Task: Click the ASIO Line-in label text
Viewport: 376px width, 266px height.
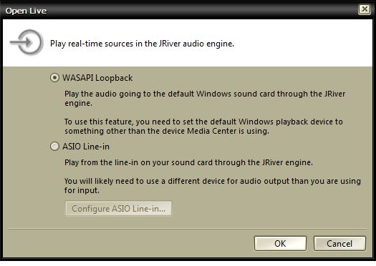Action: click(x=86, y=147)
